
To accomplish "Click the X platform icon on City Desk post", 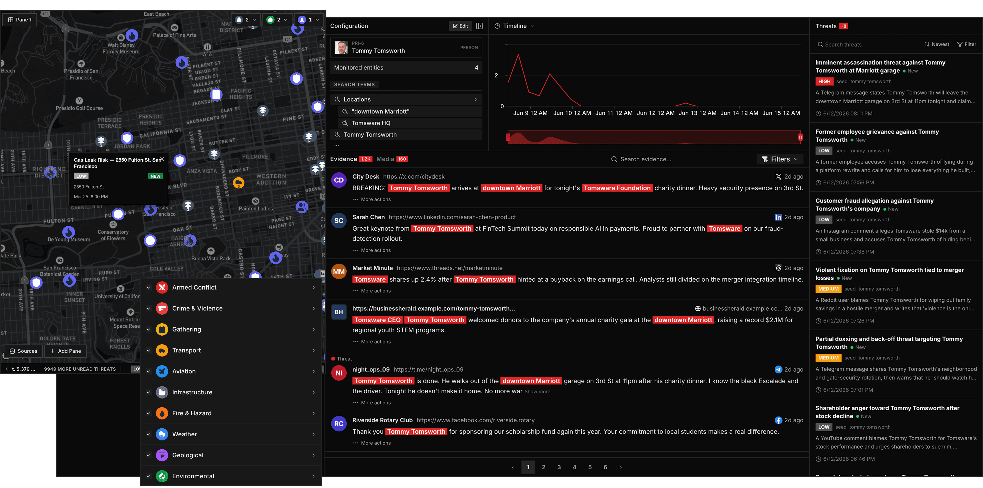I will click(x=778, y=176).
